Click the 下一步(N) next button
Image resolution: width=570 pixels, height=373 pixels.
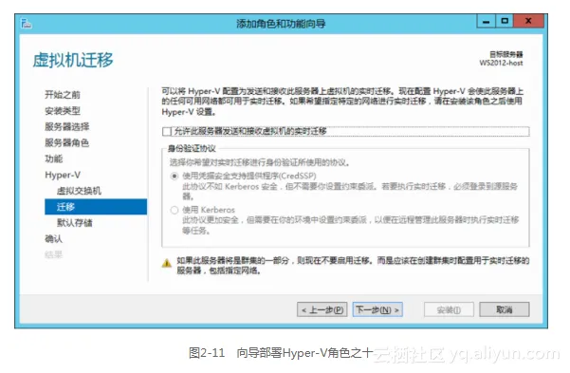tap(377, 309)
